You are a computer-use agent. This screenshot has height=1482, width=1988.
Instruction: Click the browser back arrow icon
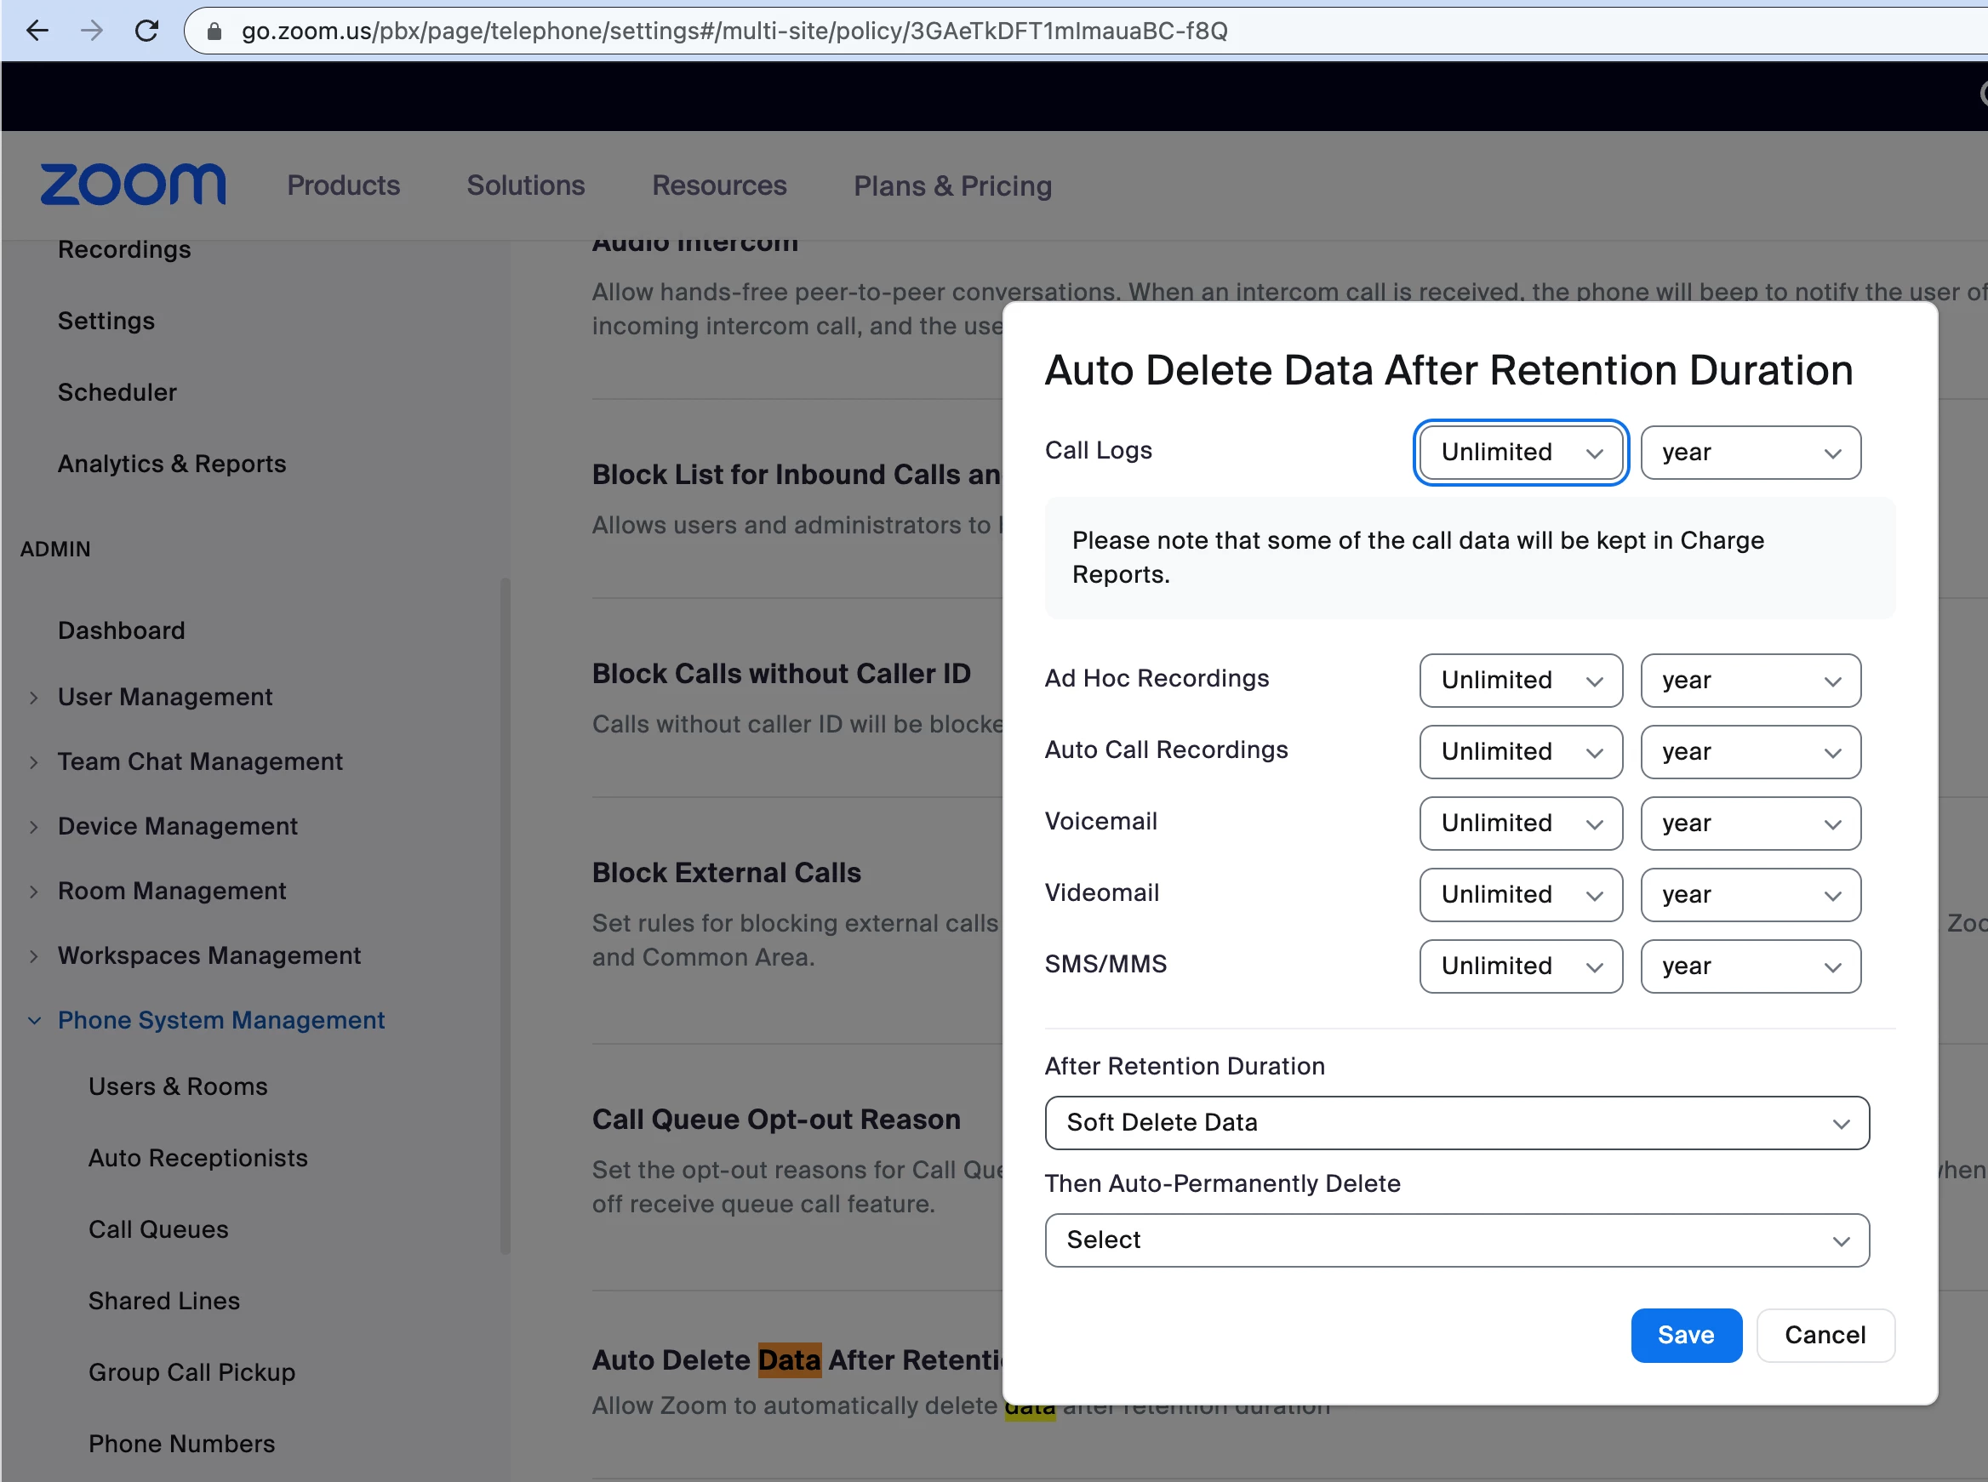click(37, 31)
